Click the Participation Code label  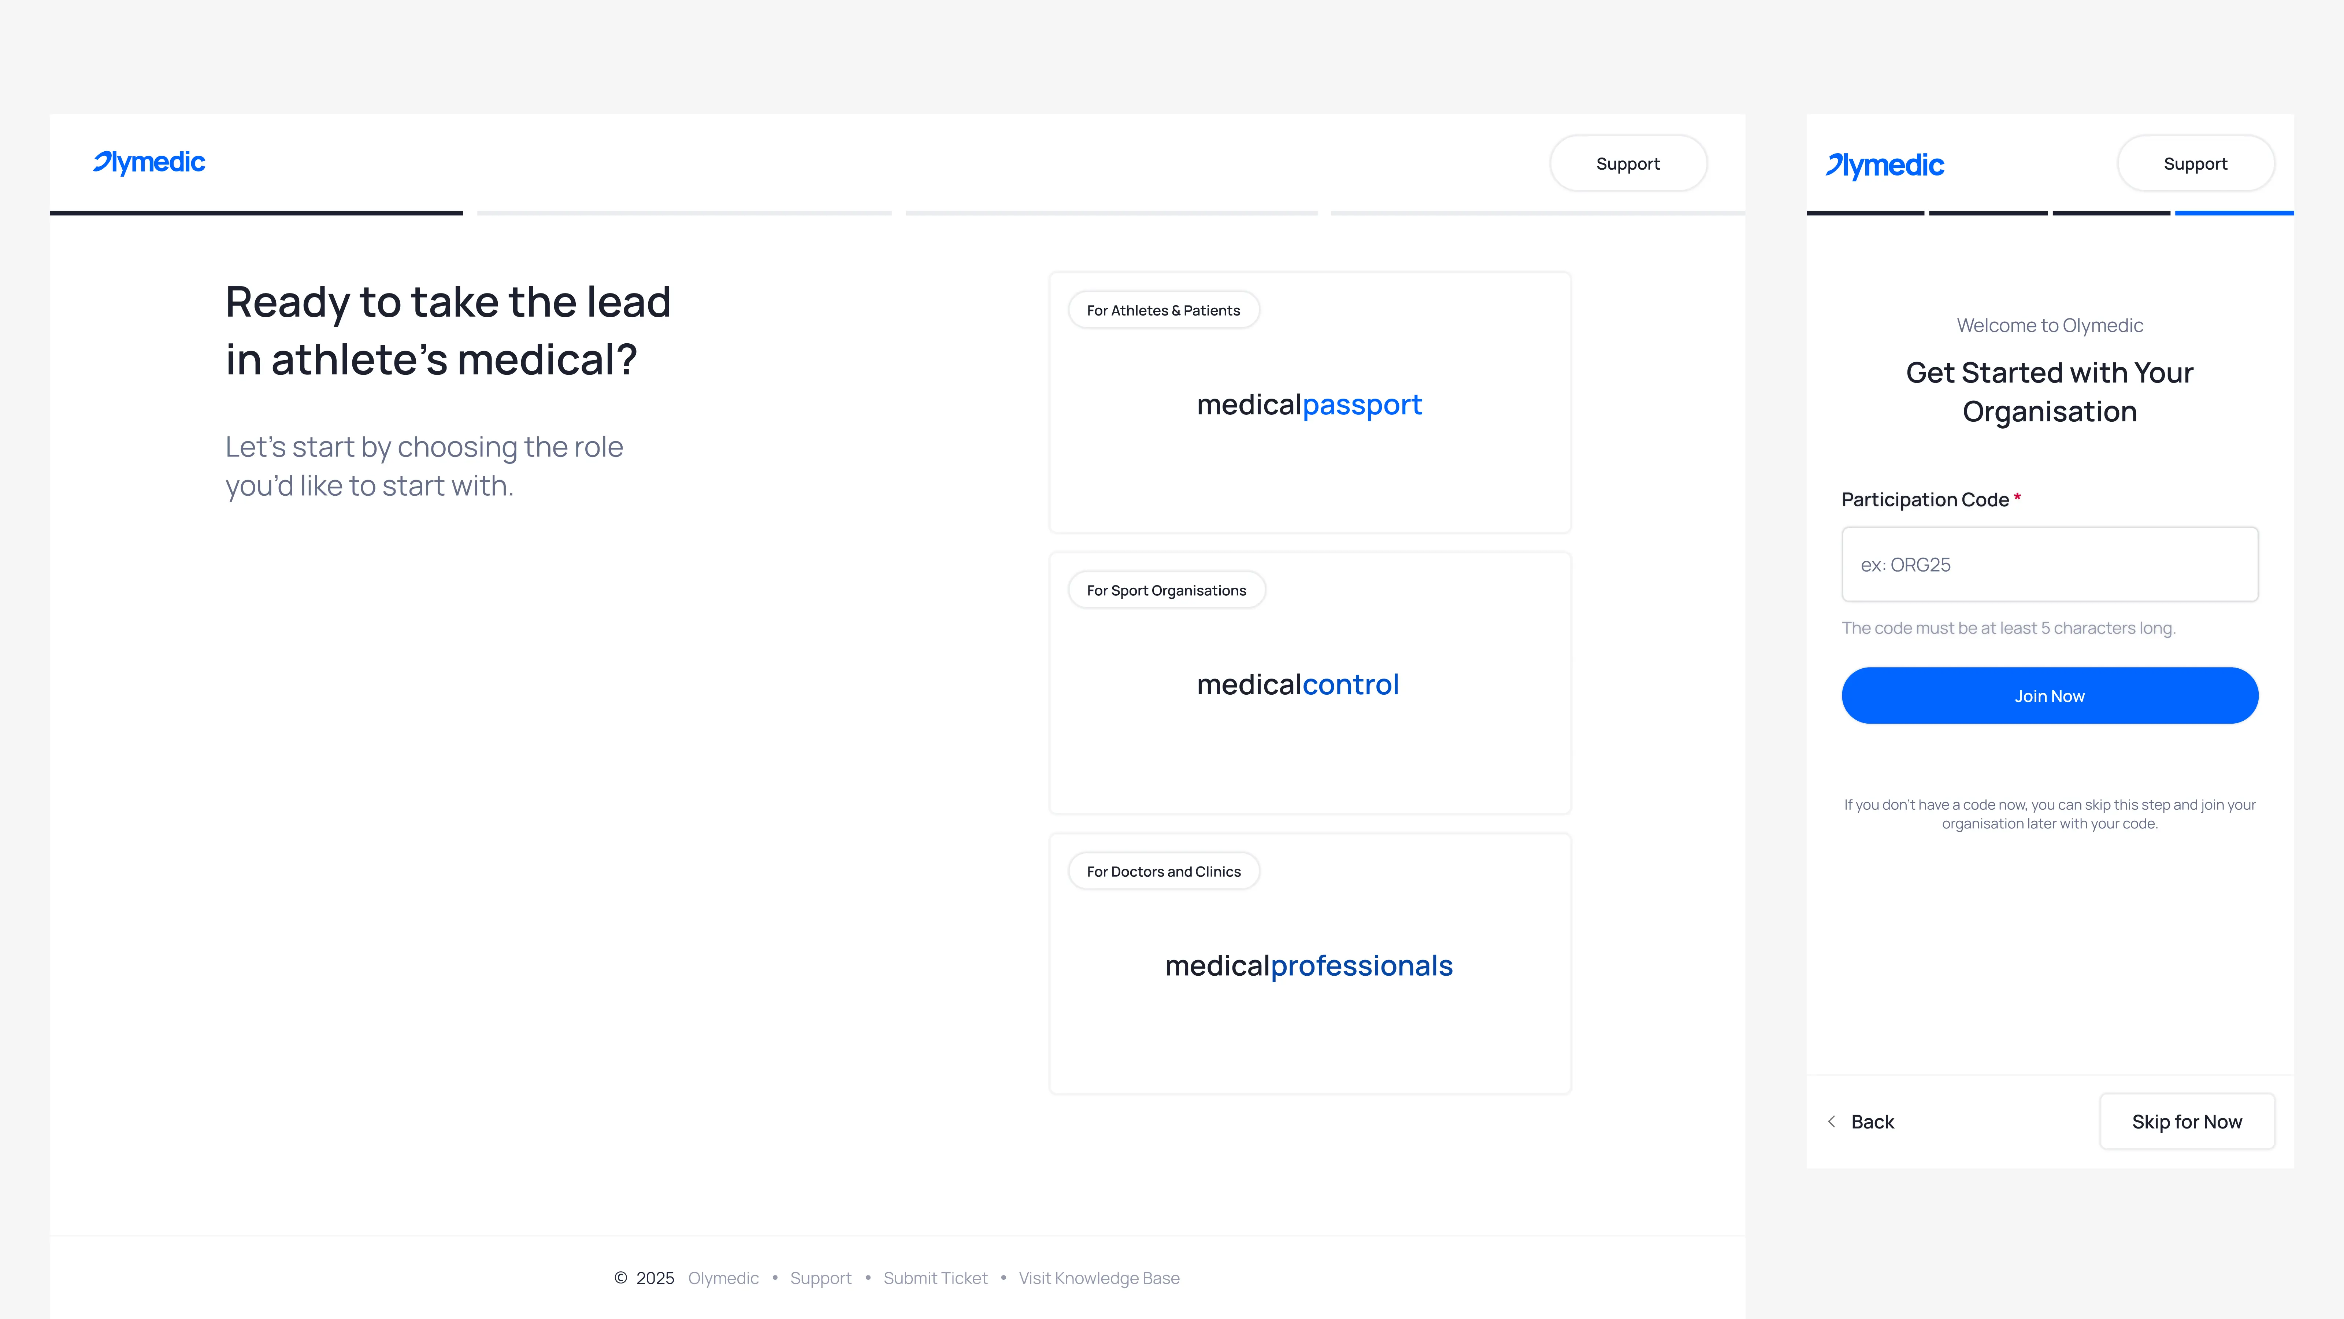pos(1925,500)
